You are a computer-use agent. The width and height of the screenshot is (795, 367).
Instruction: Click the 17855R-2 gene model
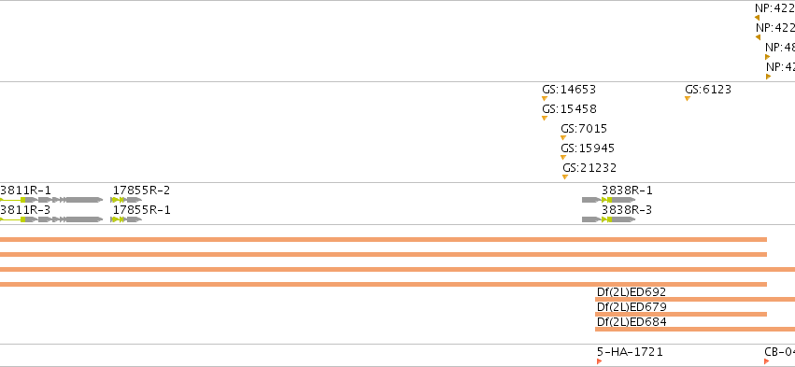coord(126,200)
